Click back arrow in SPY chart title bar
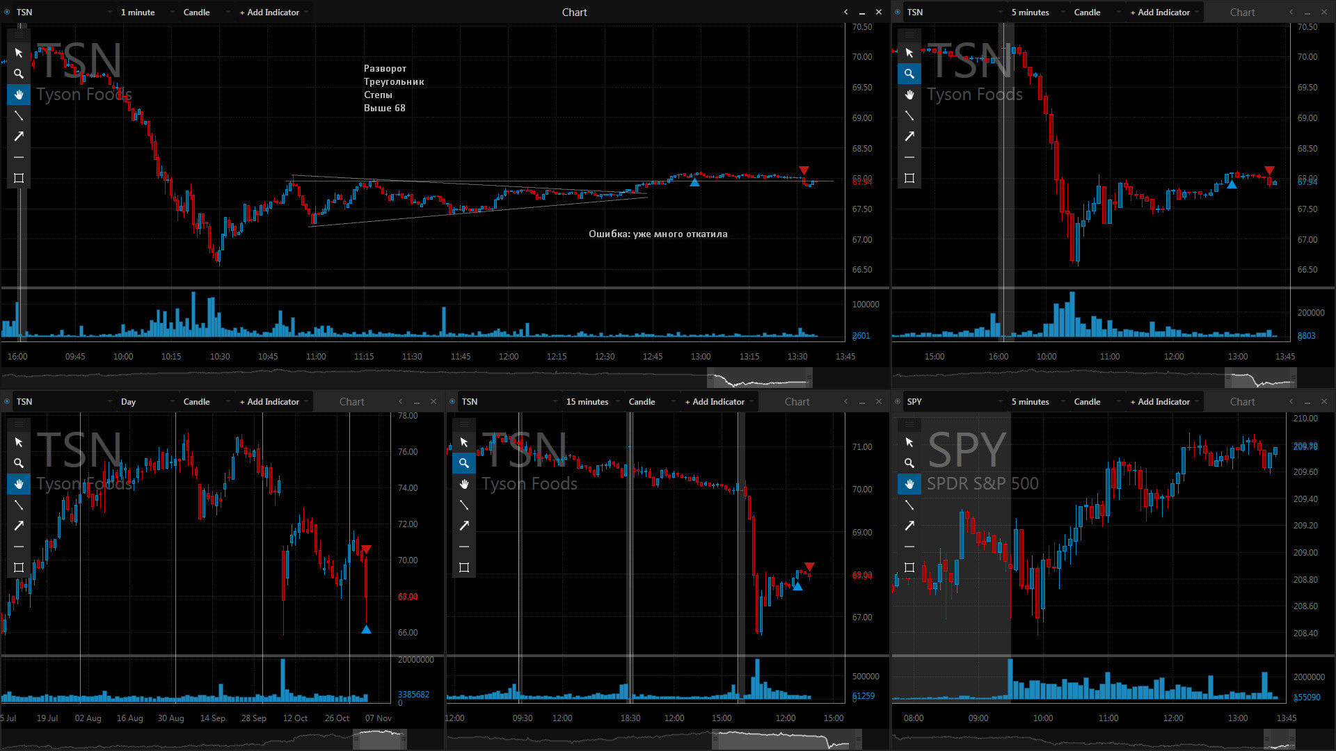 pyautogui.click(x=1291, y=401)
